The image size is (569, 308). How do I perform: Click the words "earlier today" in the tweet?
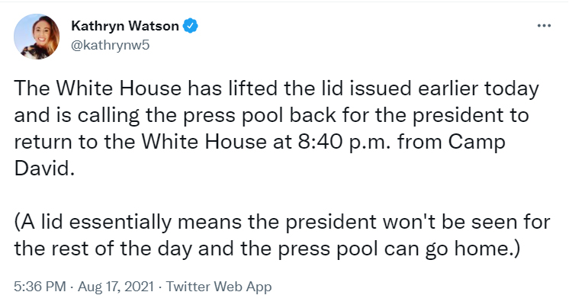(x=479, y=89)
